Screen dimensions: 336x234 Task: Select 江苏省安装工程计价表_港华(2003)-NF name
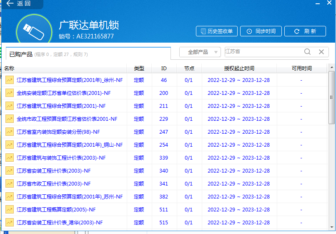click(x=60, y=223)
